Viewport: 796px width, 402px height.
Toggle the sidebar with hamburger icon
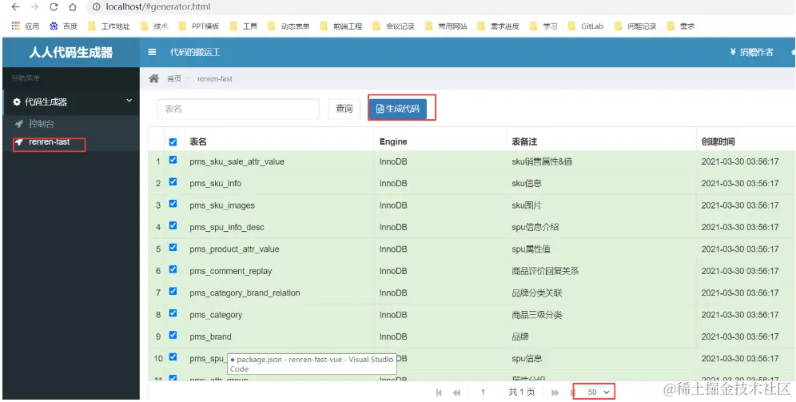click(x=152, y=52)
